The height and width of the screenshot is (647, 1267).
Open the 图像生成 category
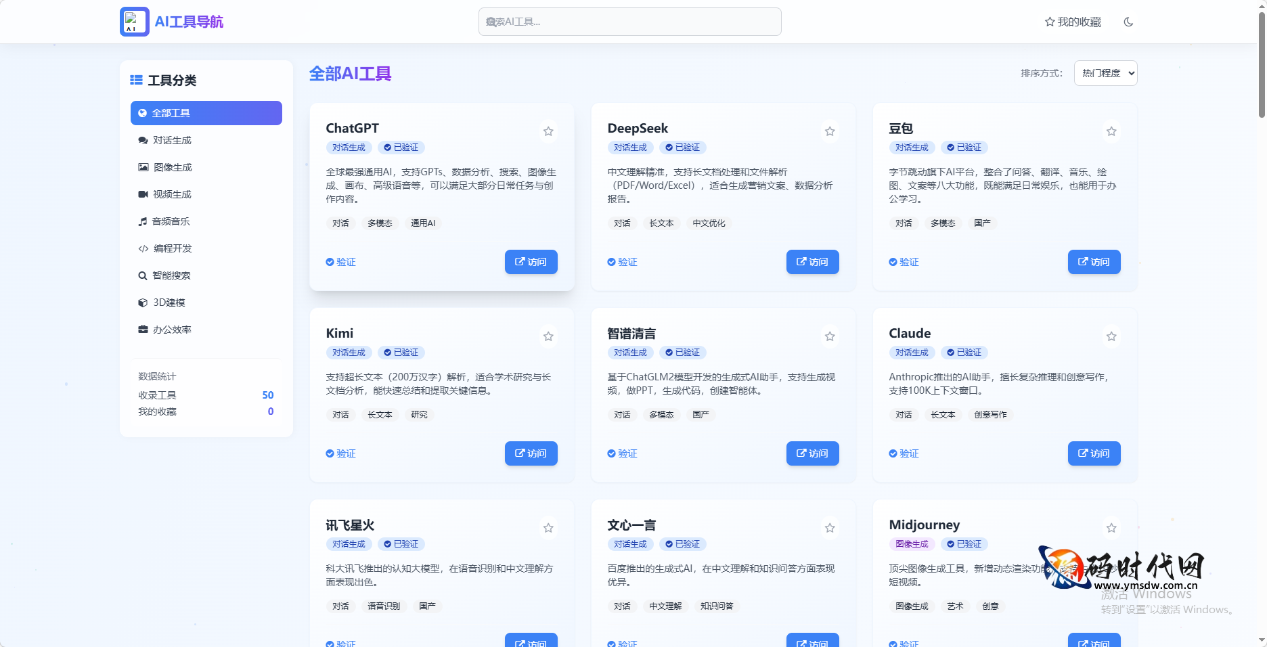[172, 167]
